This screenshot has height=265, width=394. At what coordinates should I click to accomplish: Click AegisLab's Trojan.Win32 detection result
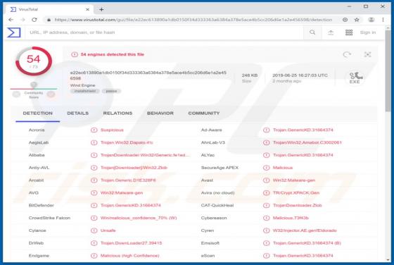pos(127,142)
